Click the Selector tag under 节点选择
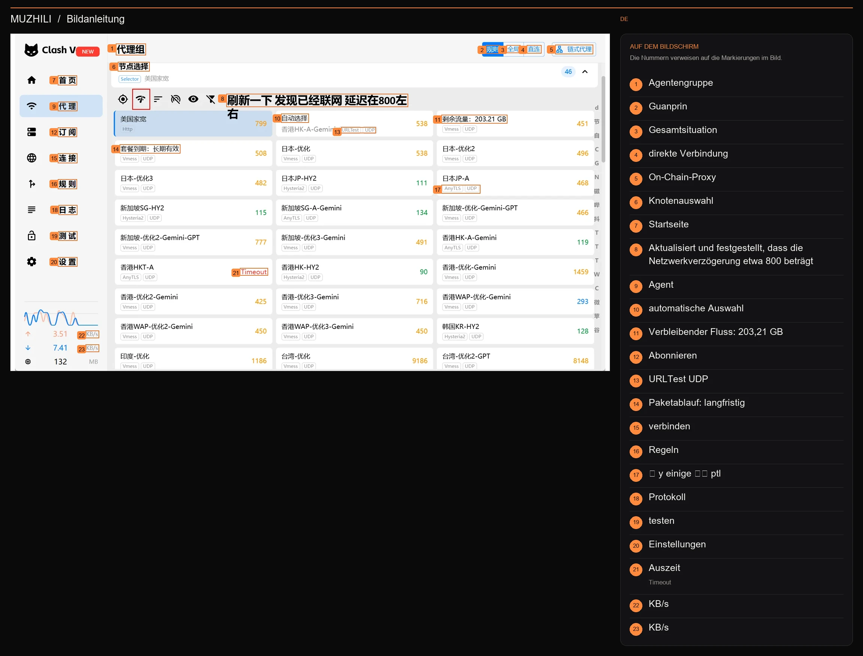The height and width of the screenshot is (656, 863). [x=130, y=79]
